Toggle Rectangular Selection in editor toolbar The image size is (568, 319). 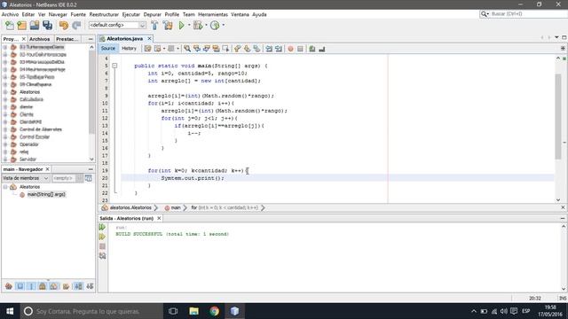225,49
